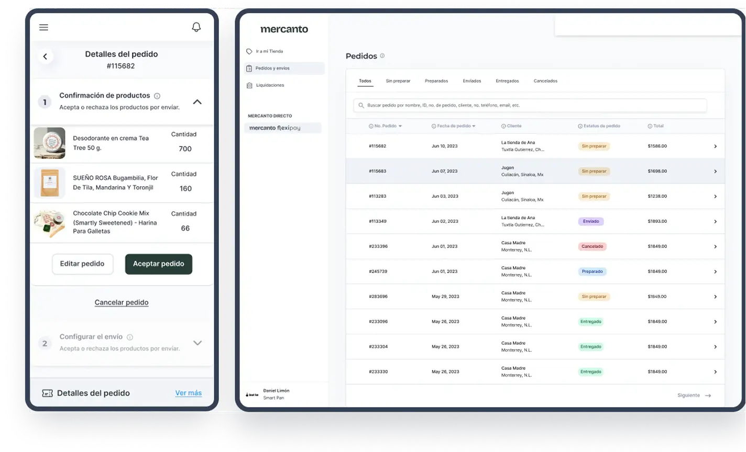The image size is (746, 452).
Task: Click Chocolate Chip Cookie Mix thumbnail
Action: coord(50,223)
